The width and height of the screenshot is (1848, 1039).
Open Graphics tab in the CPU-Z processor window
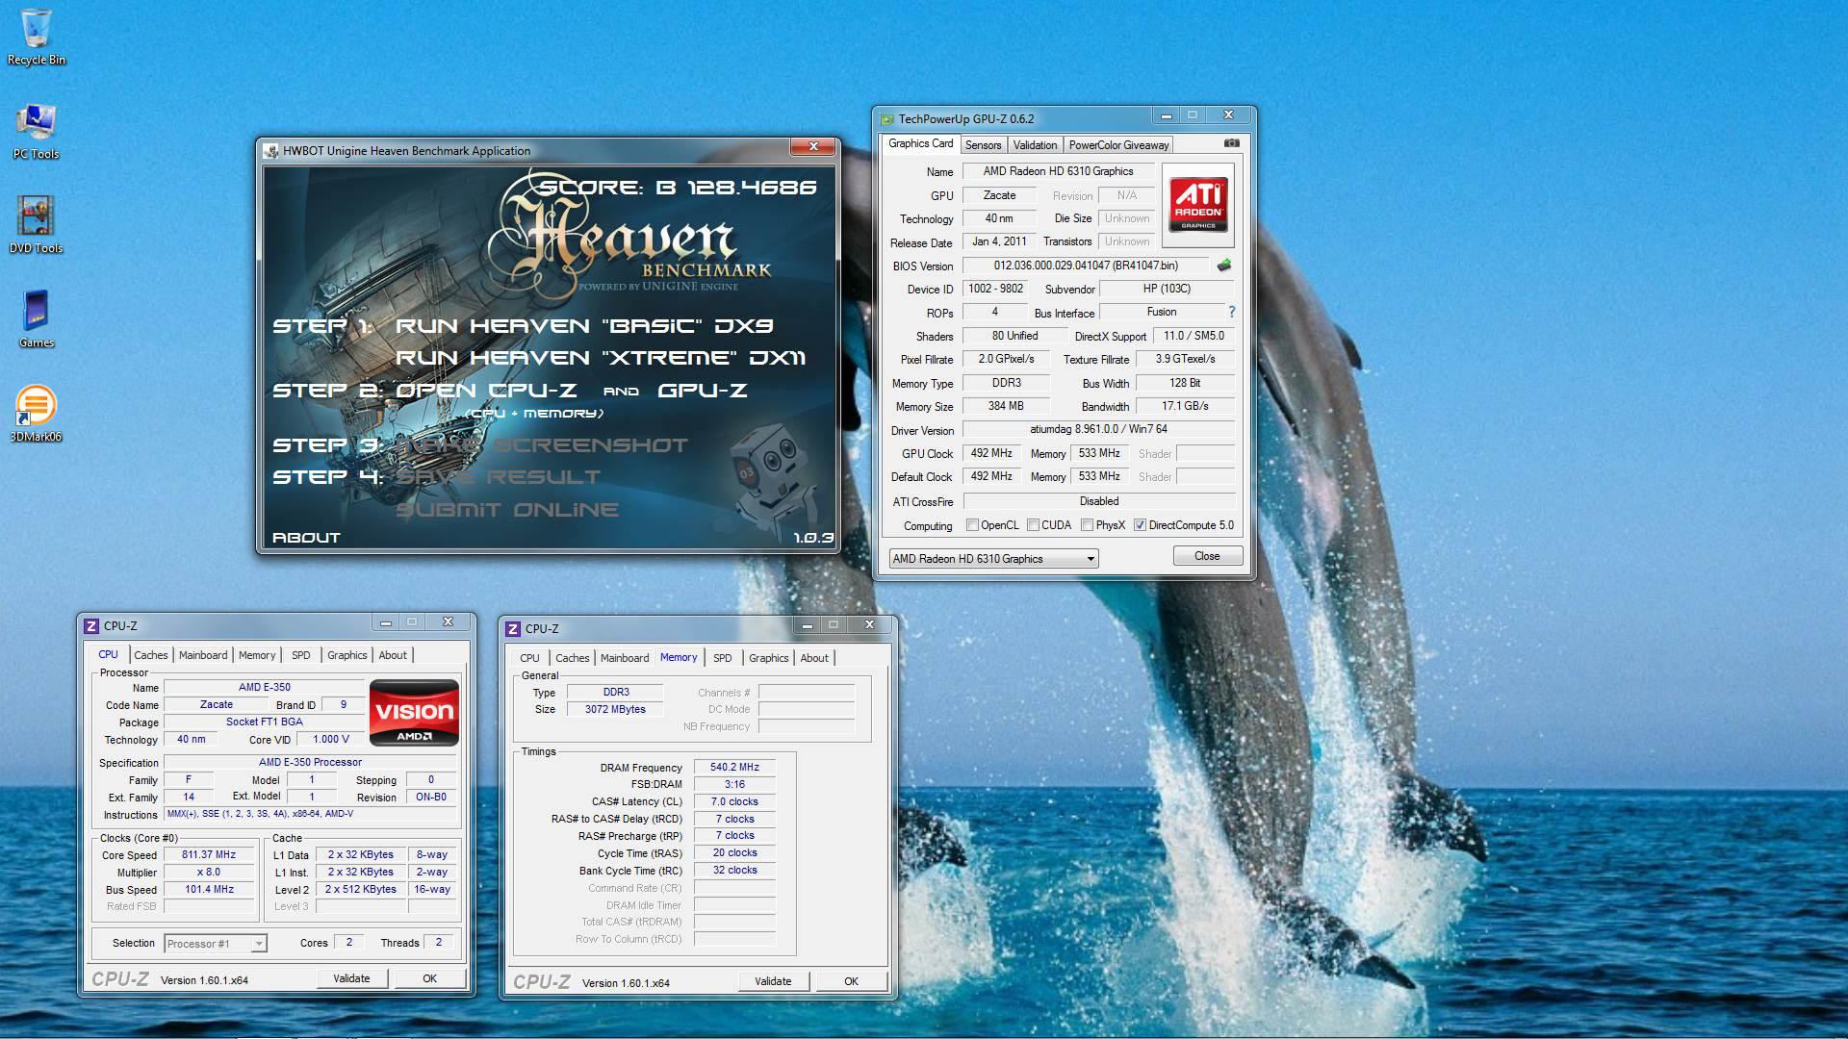pos(346,655)
